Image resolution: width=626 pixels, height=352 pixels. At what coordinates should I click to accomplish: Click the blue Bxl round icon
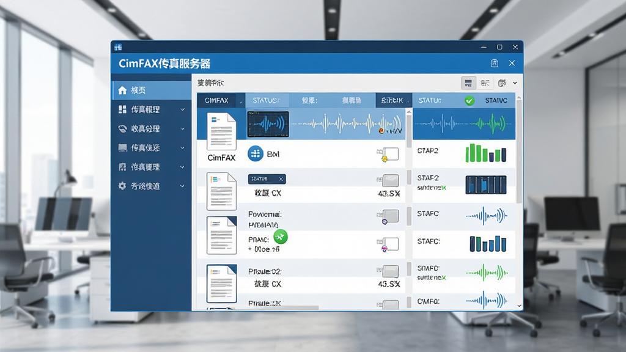pyautogui.click(x=256, y=153)
